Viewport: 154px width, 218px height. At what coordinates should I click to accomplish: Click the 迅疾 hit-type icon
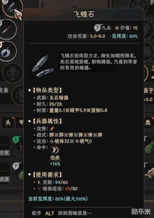55,150
